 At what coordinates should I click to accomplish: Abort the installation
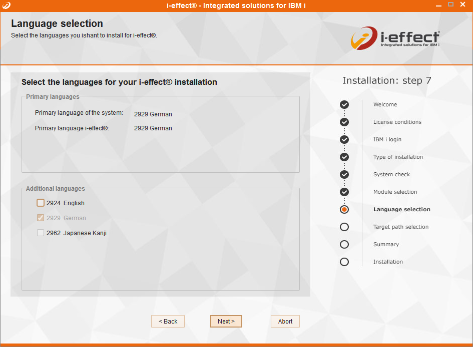[285, 321]
